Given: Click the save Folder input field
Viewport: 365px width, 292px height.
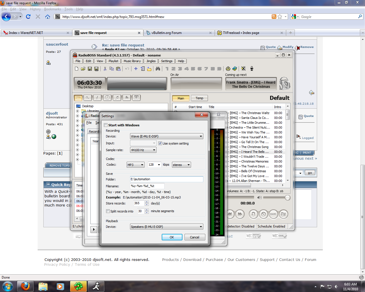Looking at the screenshot, I should [167, 179].
